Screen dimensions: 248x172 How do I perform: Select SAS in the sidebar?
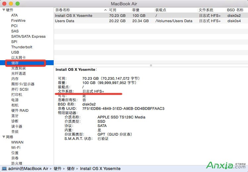click(x=15, y=31)
